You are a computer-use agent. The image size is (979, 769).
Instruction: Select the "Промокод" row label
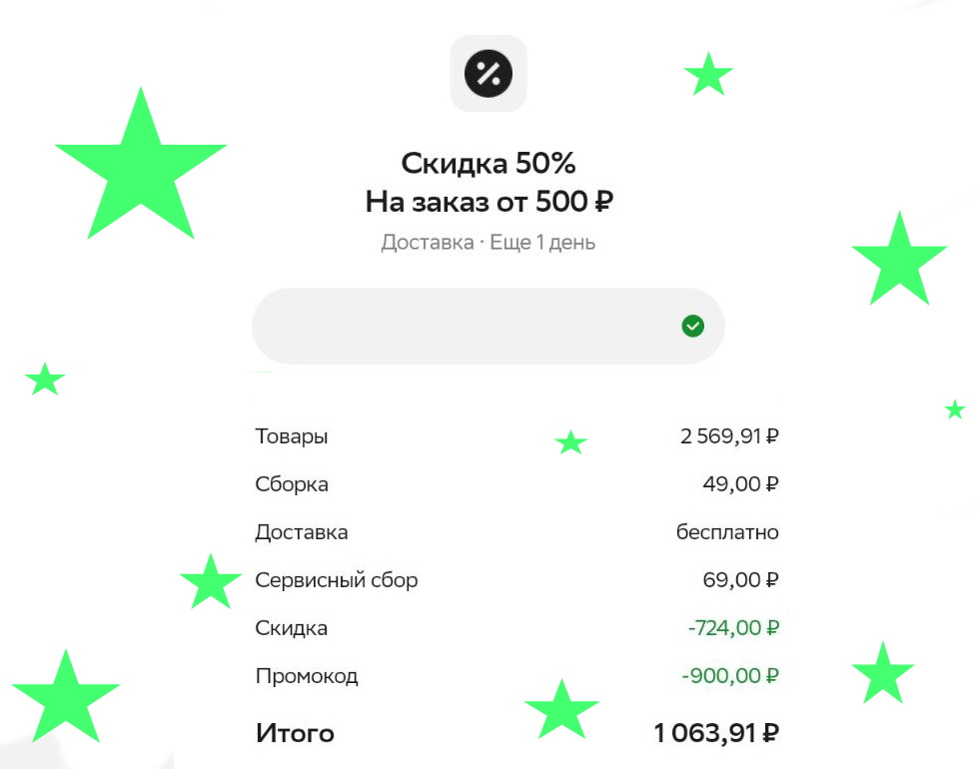point(307,676)
